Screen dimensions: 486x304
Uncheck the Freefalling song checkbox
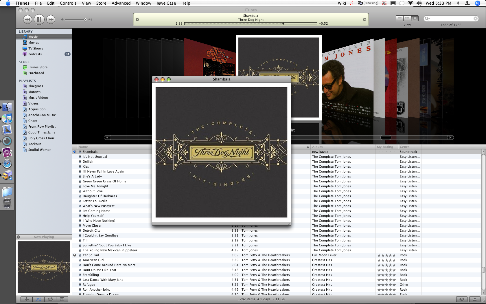(80, 275)
